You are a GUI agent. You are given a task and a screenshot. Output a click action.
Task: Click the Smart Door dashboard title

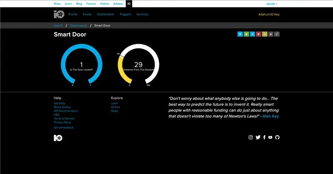point(70,35)
